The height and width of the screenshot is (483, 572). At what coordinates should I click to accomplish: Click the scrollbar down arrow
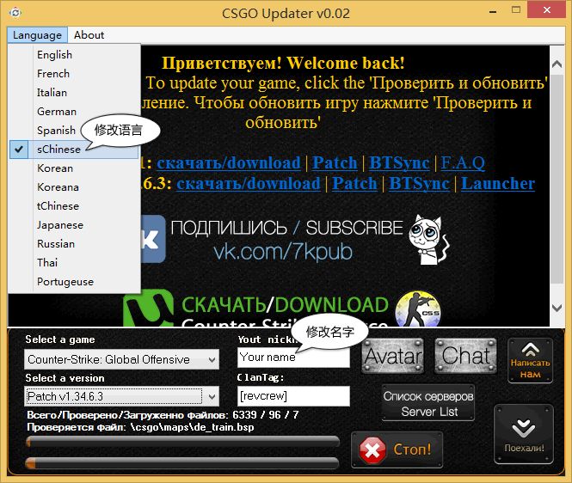557,308
